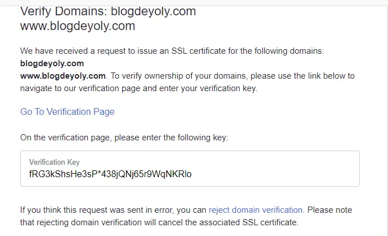Click 'On the verification page, please enter' line
Image resolution: width=388 pixels, height=236 pixels.
(x=124, y=138)
